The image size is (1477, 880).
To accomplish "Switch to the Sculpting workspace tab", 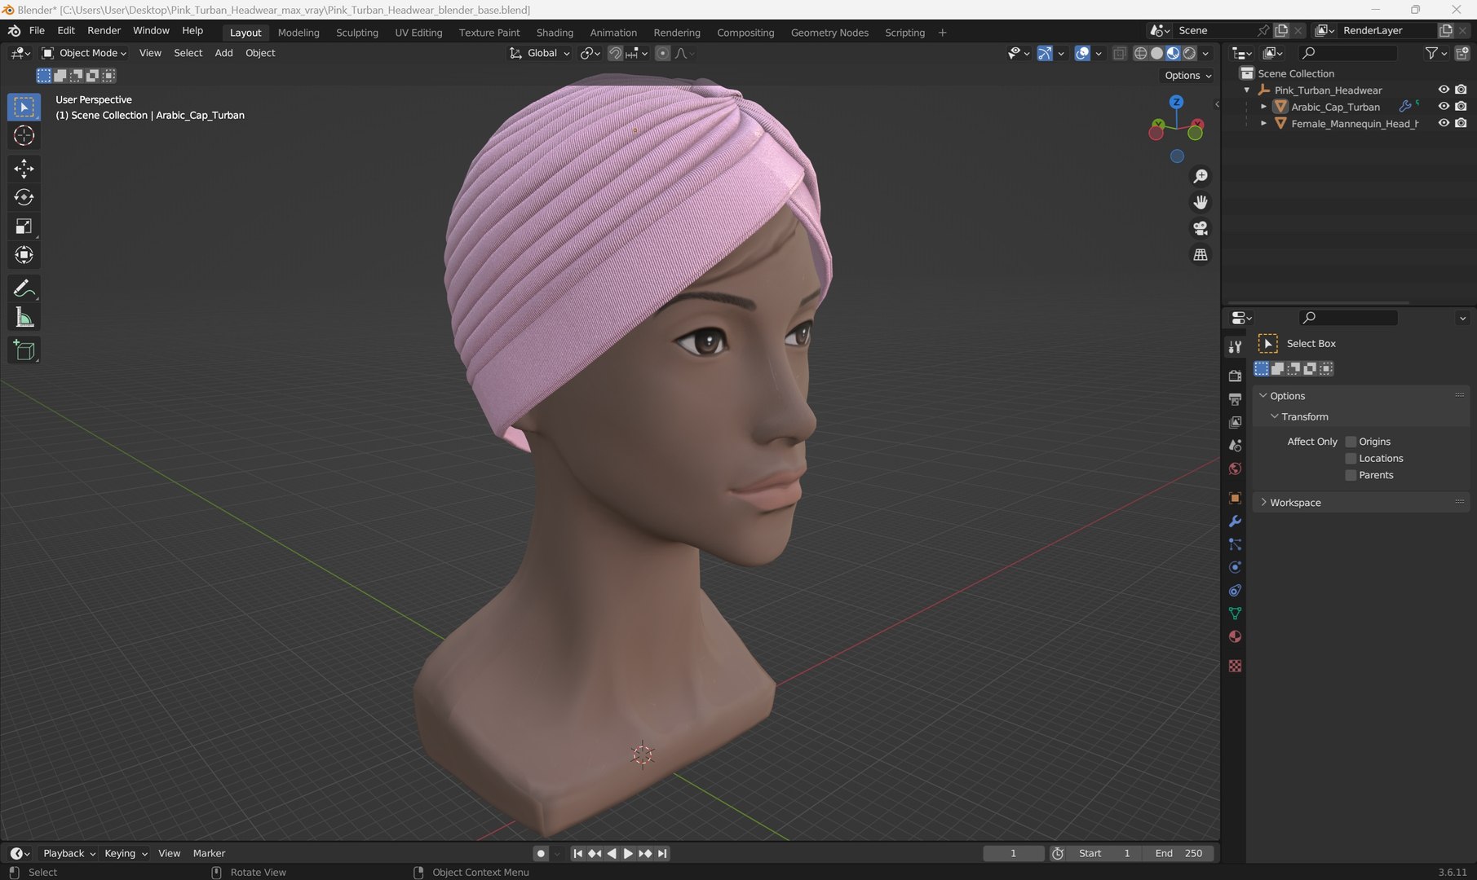I will point(357,33).
